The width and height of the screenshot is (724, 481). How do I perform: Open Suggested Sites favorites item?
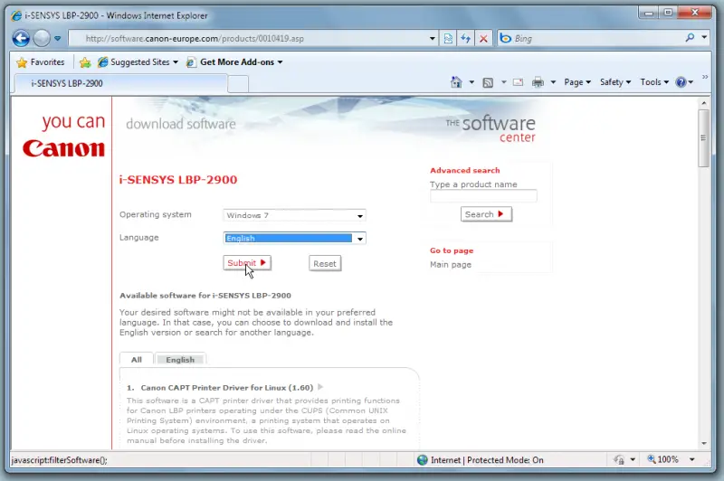[x=138, y=62]
